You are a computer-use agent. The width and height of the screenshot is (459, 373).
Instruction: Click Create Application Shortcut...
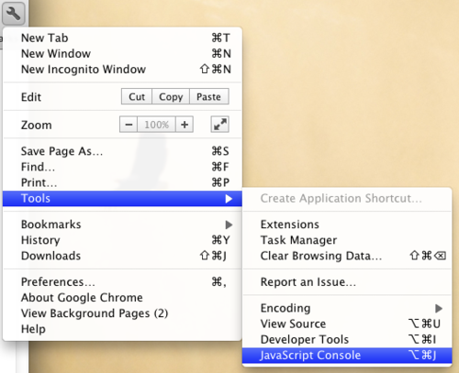tap(347, 198)
